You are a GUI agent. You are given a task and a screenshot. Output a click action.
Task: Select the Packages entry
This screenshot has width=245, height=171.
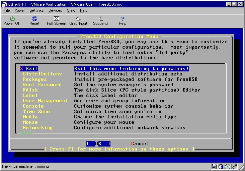coord(35,79)
